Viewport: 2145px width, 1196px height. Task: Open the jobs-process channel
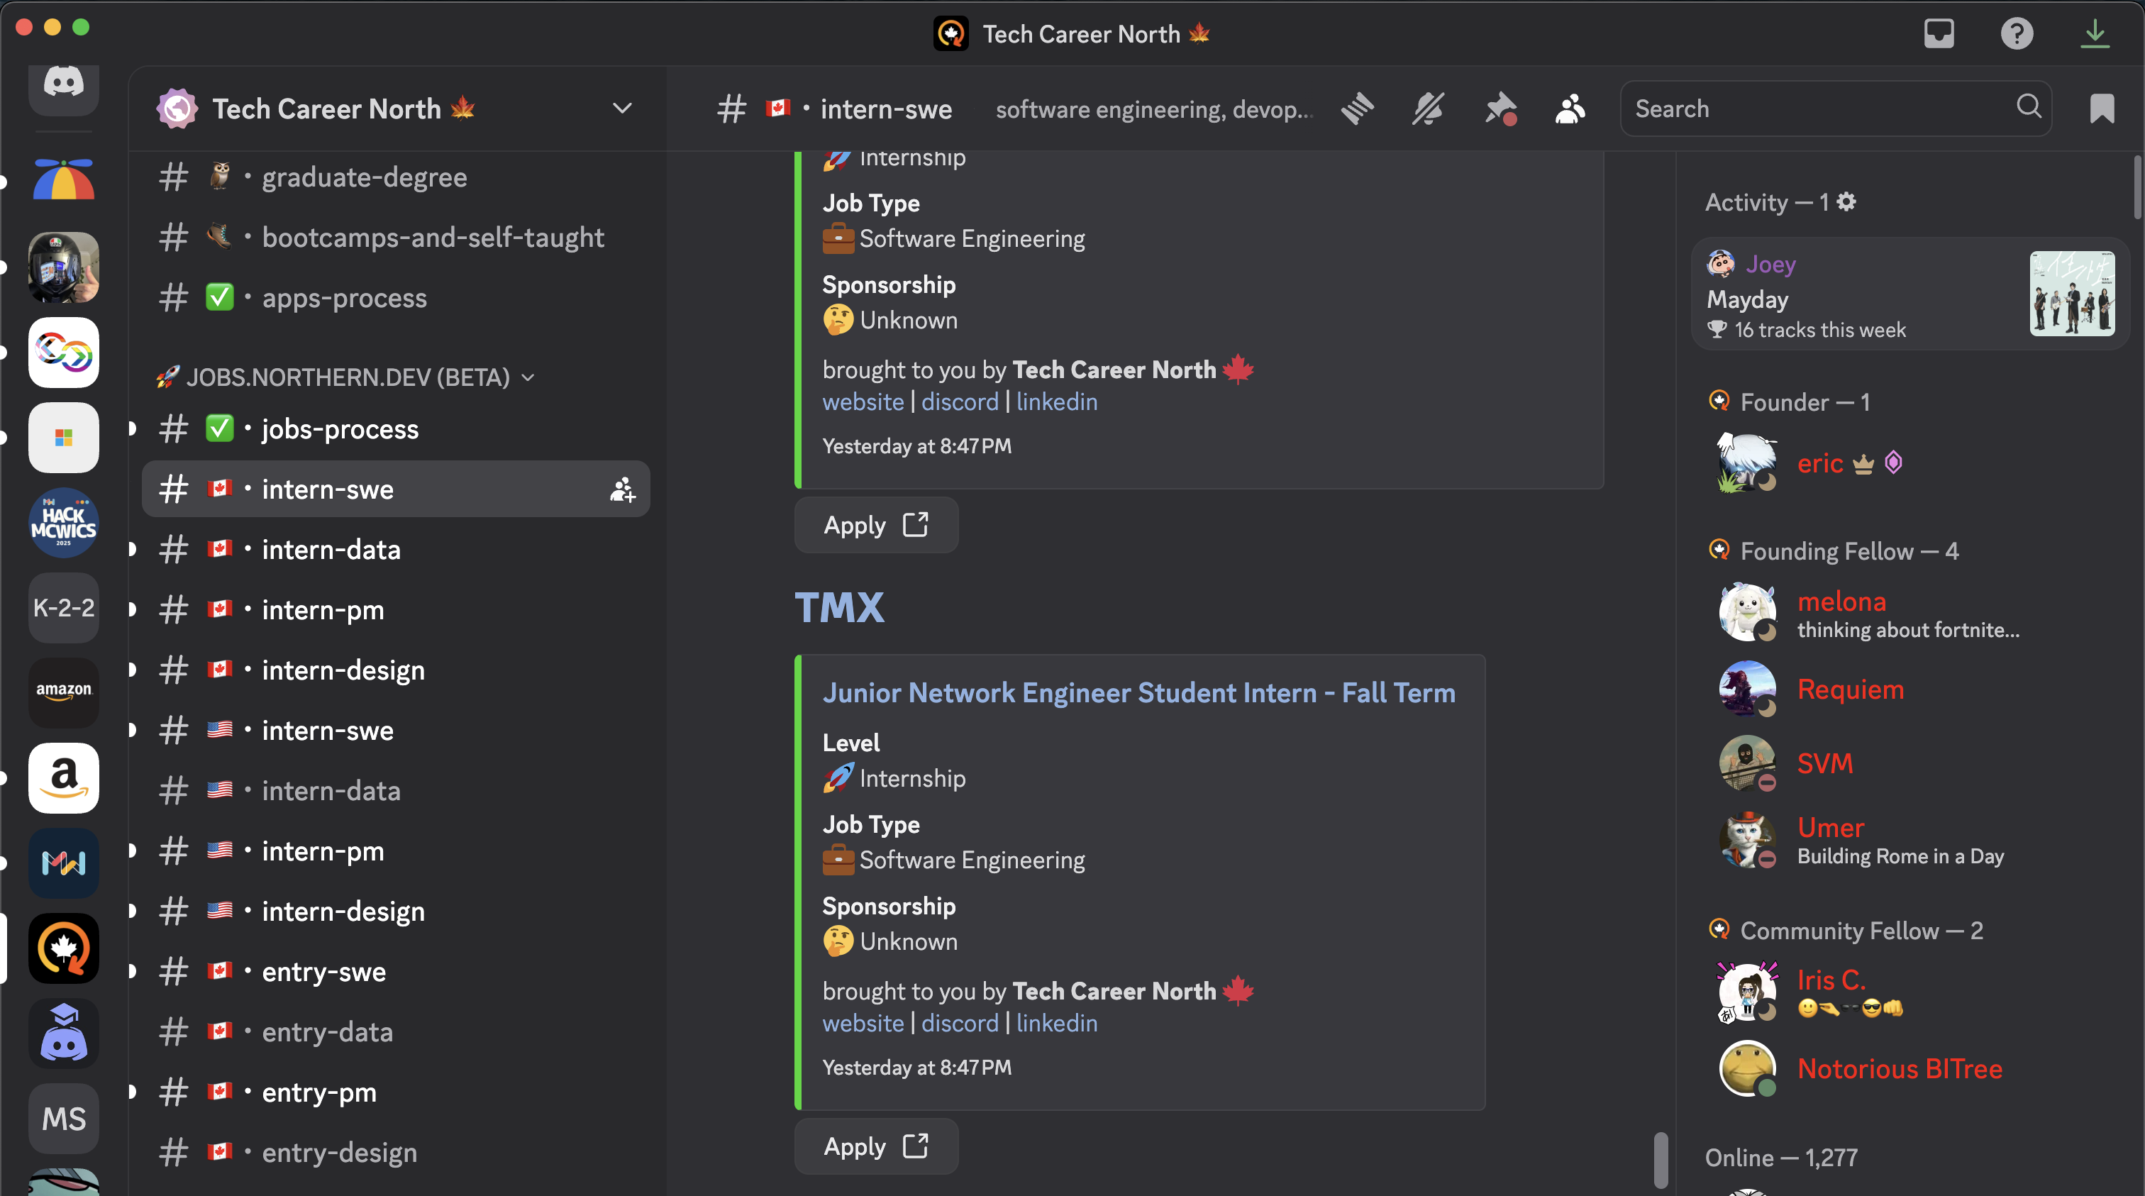[396, 429]
